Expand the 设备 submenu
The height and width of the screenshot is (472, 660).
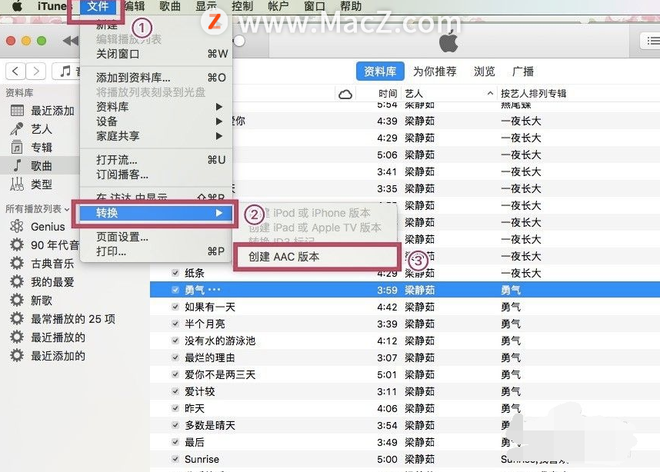[x=155, y=121]
